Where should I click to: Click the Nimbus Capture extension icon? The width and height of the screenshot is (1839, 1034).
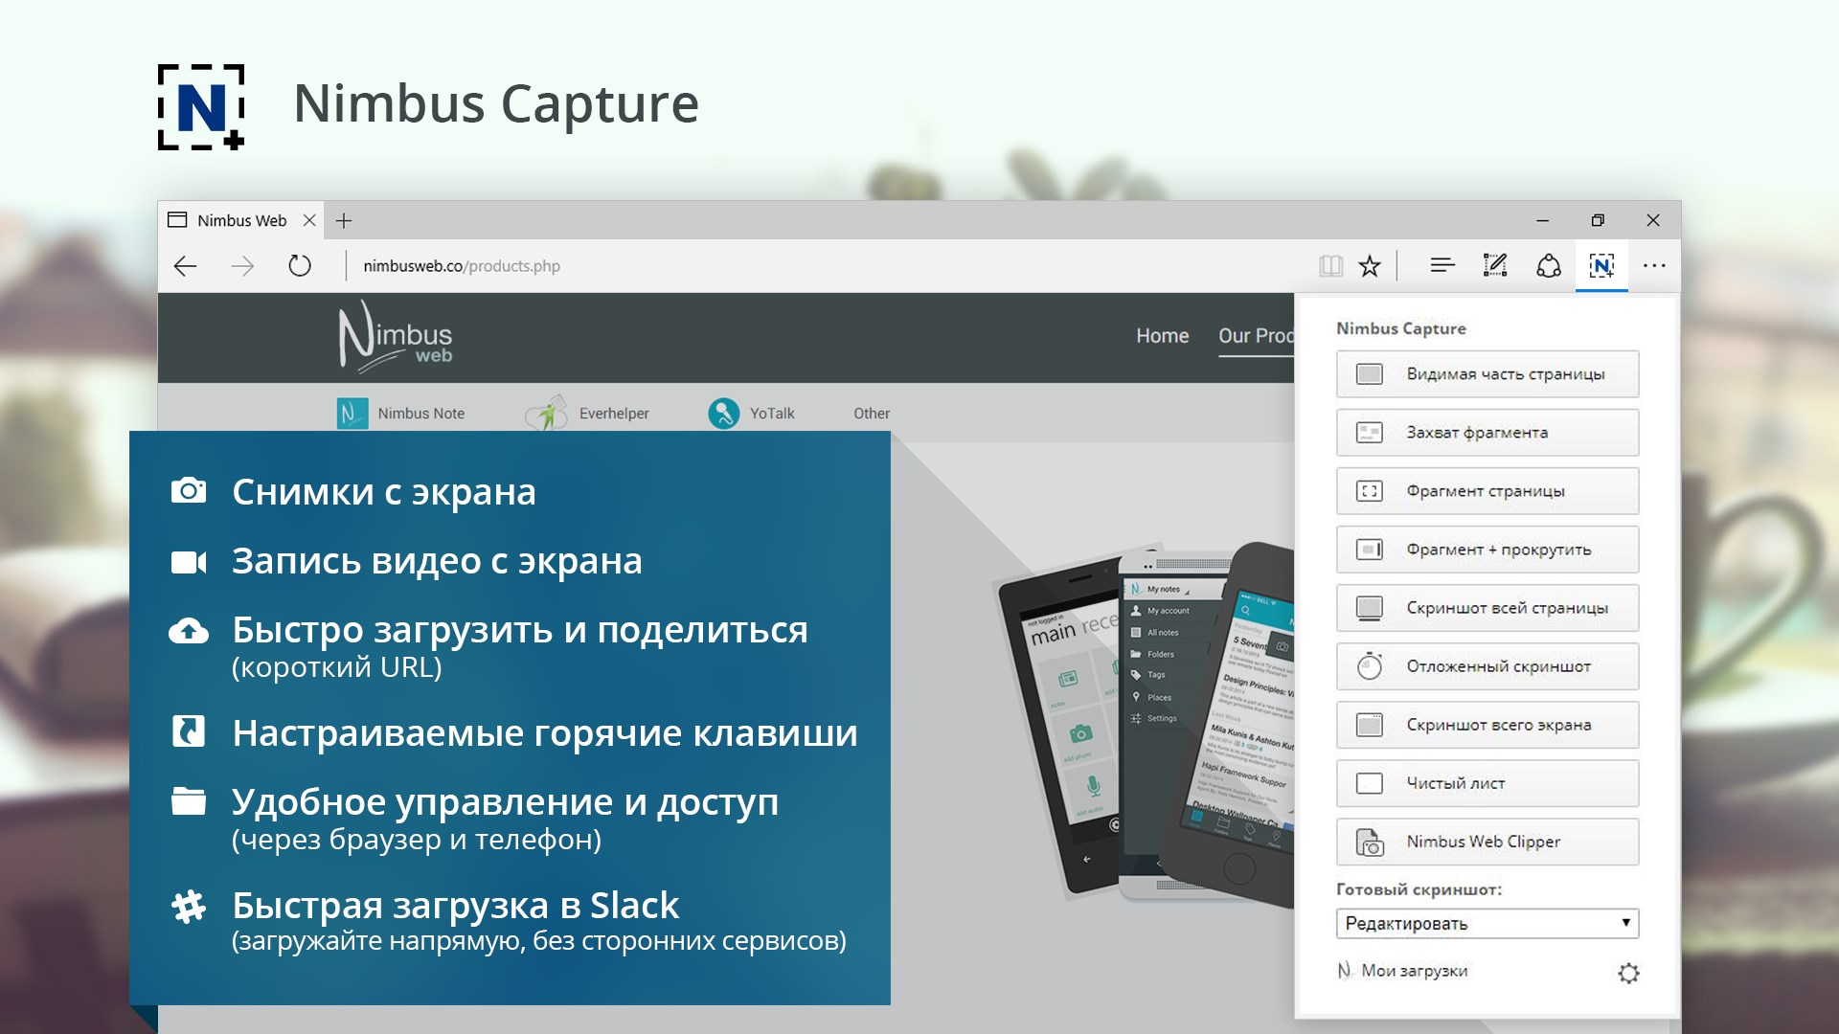tap(1601, 266)
